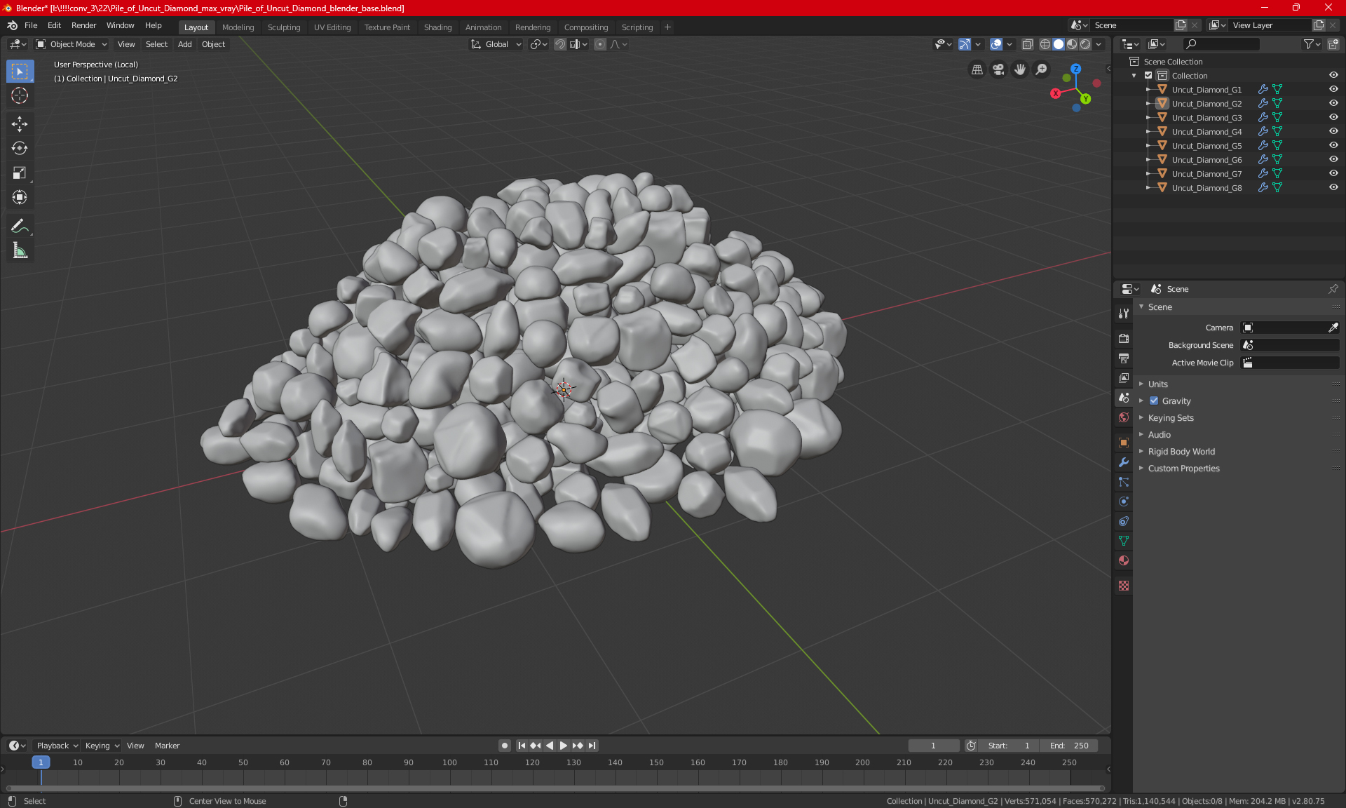The image size is (1346, 808).
Task: Click the timeline horizontal scrollbar
Action: (x=555, y=788)
